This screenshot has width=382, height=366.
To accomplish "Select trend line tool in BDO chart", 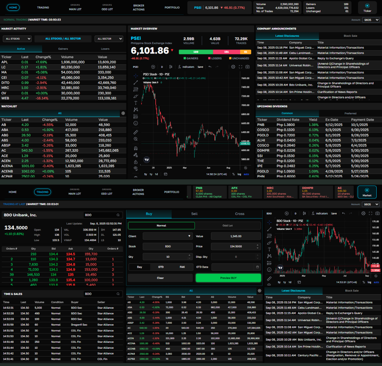I will pos(270,229).
